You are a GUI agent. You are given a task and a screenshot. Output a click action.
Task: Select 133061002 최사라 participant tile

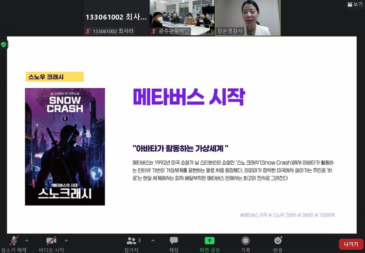click(116, 18)
